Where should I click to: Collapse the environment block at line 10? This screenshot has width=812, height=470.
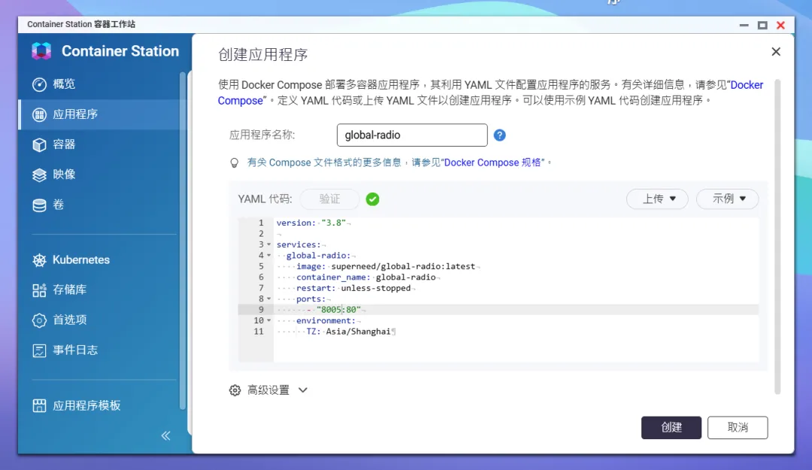(268, 320)
